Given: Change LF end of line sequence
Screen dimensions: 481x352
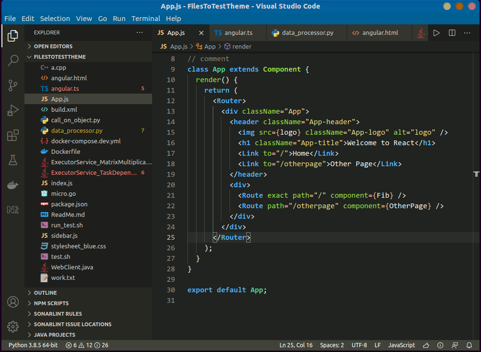Looking at the screenshot, I should (x=378, y=345).
